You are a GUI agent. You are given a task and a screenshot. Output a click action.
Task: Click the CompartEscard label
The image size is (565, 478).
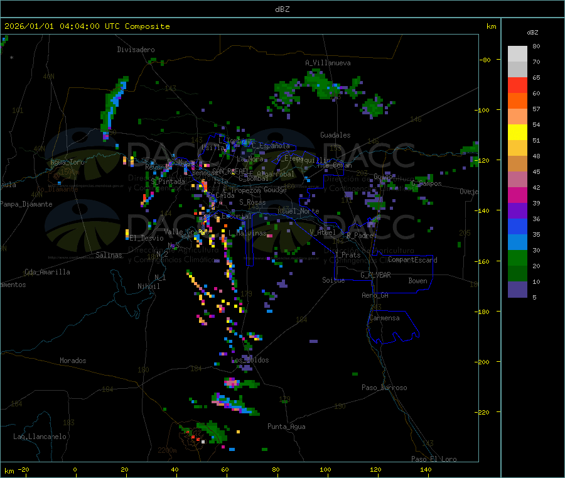tap(412, 260)
